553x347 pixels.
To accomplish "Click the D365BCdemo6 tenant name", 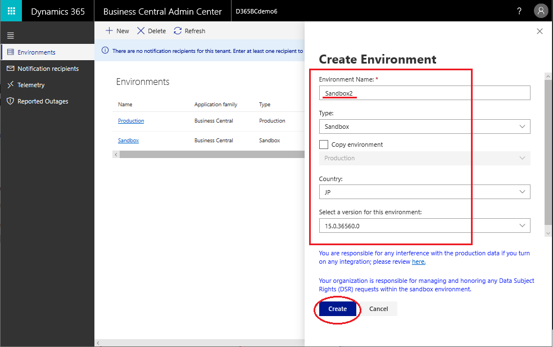I will [256, 11].
